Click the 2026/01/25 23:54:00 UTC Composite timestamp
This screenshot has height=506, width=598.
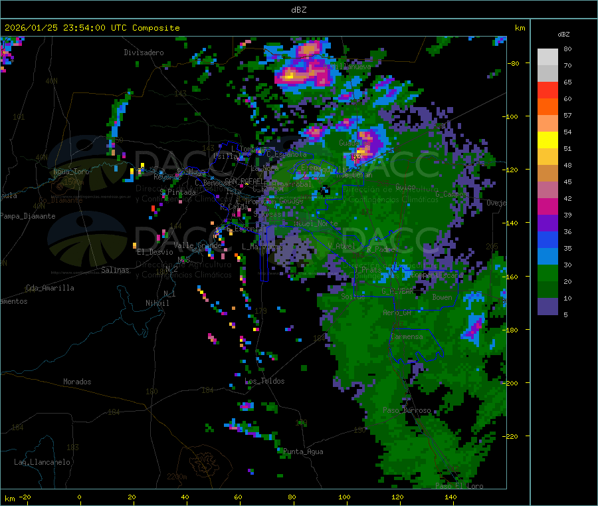(92, 28)
